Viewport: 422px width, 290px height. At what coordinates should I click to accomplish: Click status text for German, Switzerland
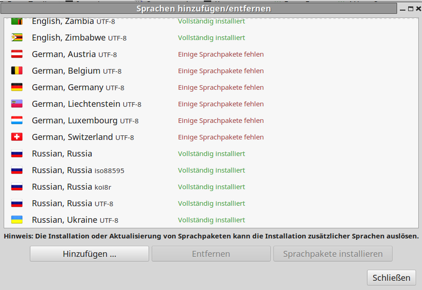click(220, 137)
